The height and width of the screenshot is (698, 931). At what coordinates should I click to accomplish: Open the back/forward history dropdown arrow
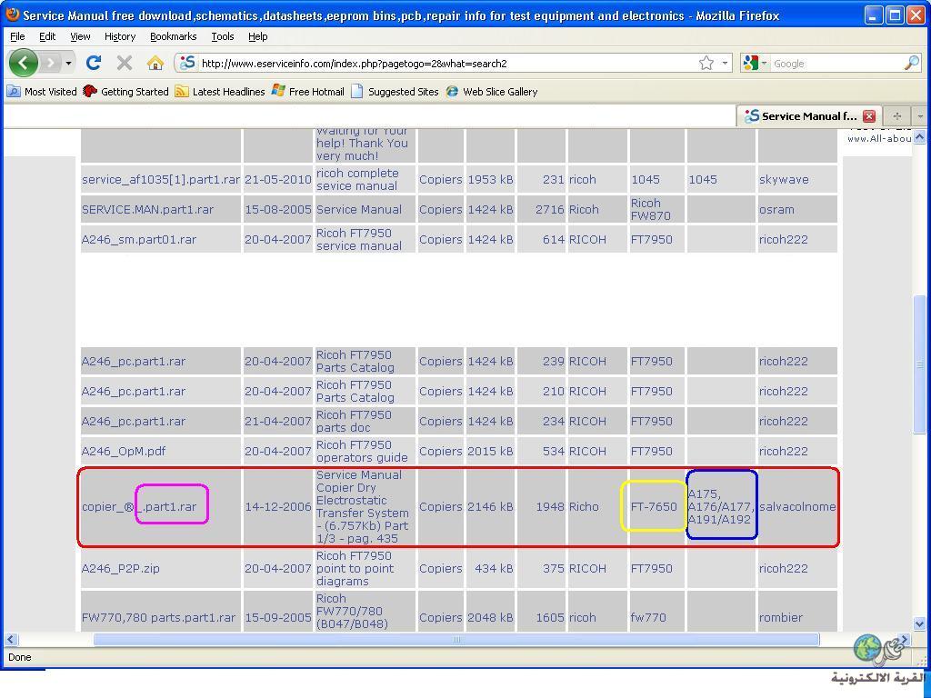point(69,63)
